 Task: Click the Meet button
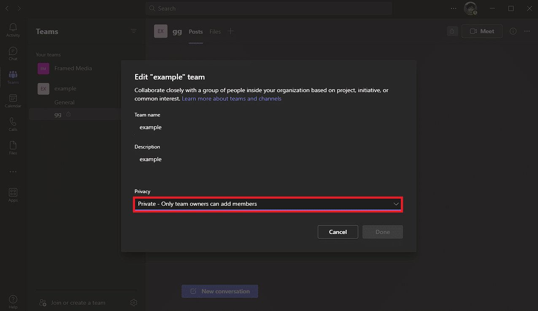click(482, 31)
